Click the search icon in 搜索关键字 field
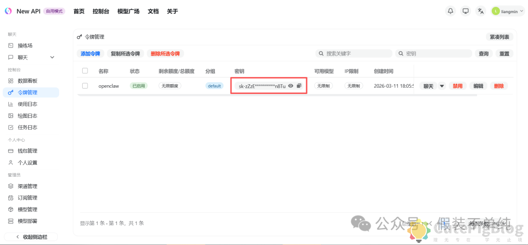The height and width of the screenshot is (245, 528). point(322,54)
